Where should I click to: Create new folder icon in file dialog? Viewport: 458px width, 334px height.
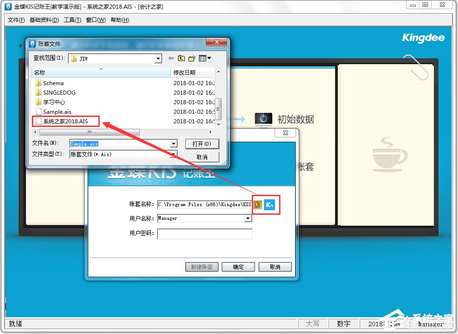click(x=192, y=58)
